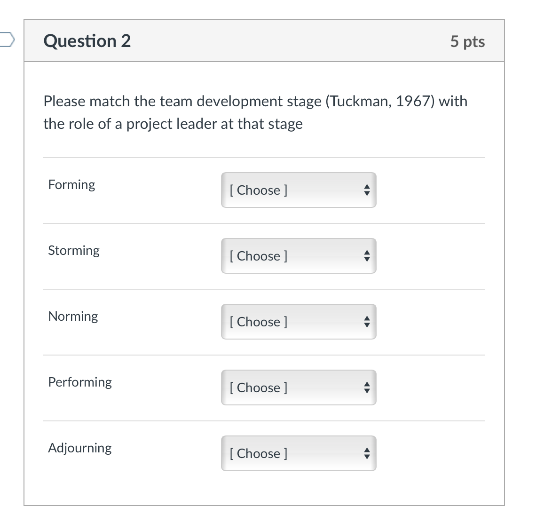The width and height of the screenshot is (536, 522).
Task: Open the Storming answer dropdown
Action: tap(298, 256)
